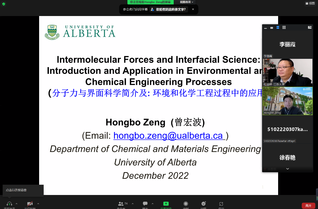Image resolution: width=318 pixels, height=209 pixels.
Task: Start recording with the record icon
Action: point(186,204)
